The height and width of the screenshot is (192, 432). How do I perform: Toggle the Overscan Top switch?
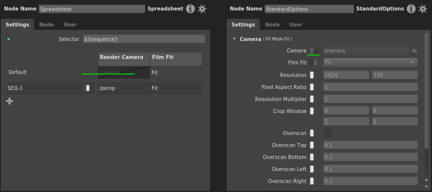click(313, 145)
